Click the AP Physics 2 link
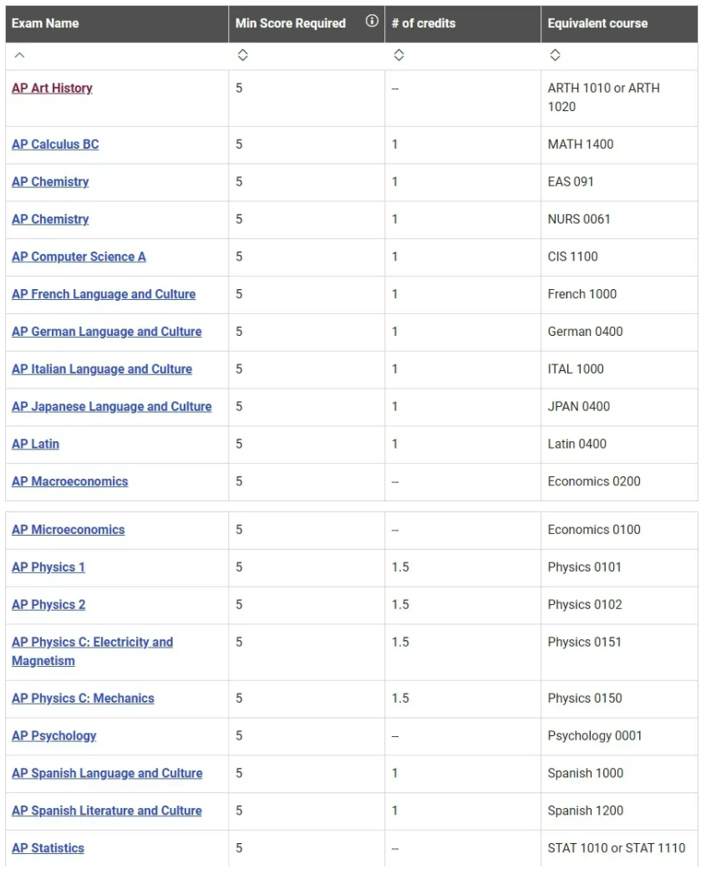 coord(48,605)
